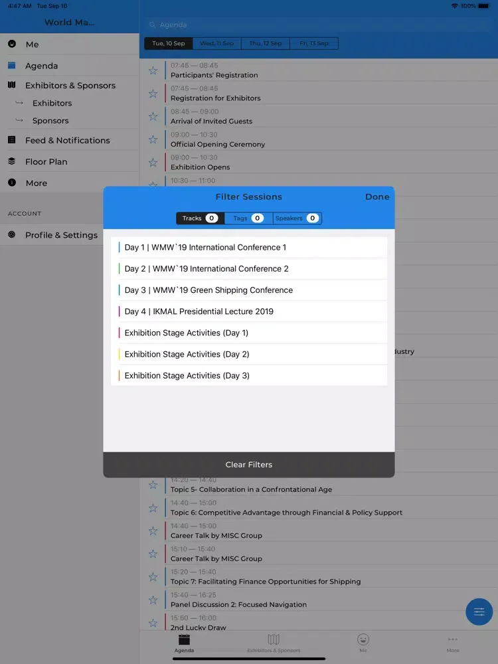Star the Arrival of Invited Guests session
This screenshot has height=664, width=498.
click(153, 116)
